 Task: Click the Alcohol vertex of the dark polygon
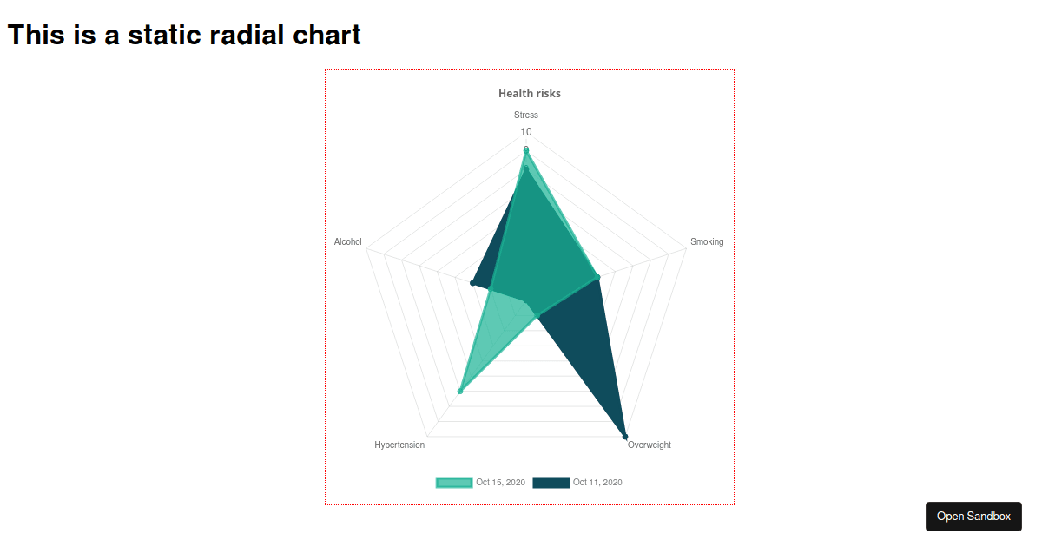(x=472, y=281)
